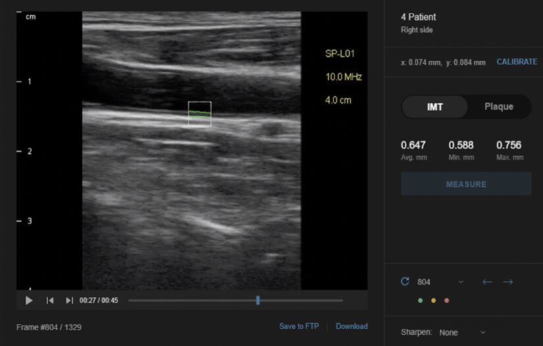The height and width of the screenshot is (346, 543).
Task: Click the Download link
Action: click(x=351, y=326)
